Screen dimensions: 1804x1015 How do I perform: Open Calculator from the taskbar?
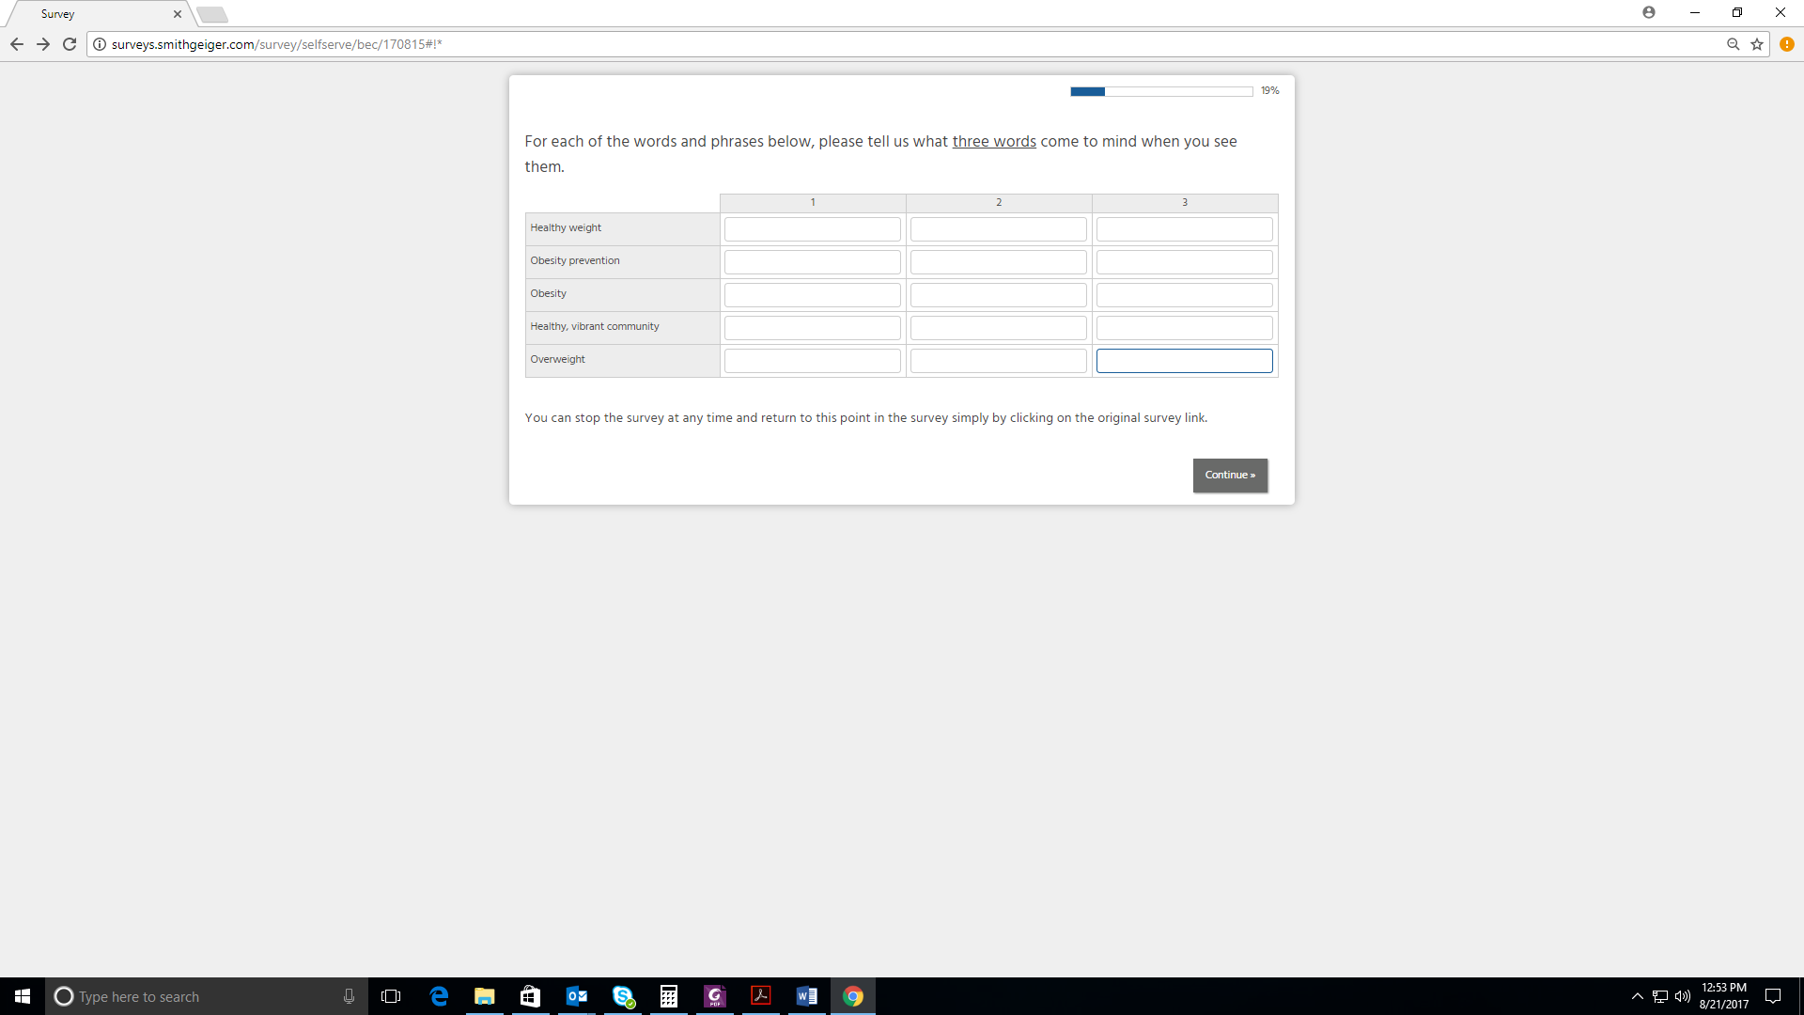669,996
